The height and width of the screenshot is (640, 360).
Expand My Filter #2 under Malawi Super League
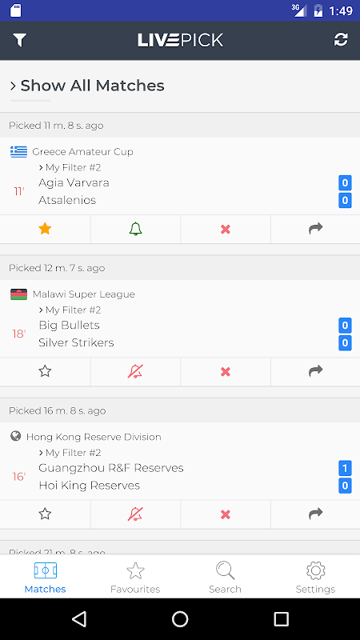[70, 310]
